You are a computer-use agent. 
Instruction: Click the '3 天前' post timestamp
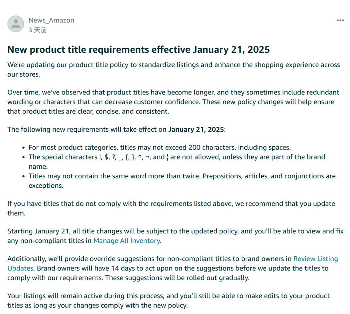[38, 30]
